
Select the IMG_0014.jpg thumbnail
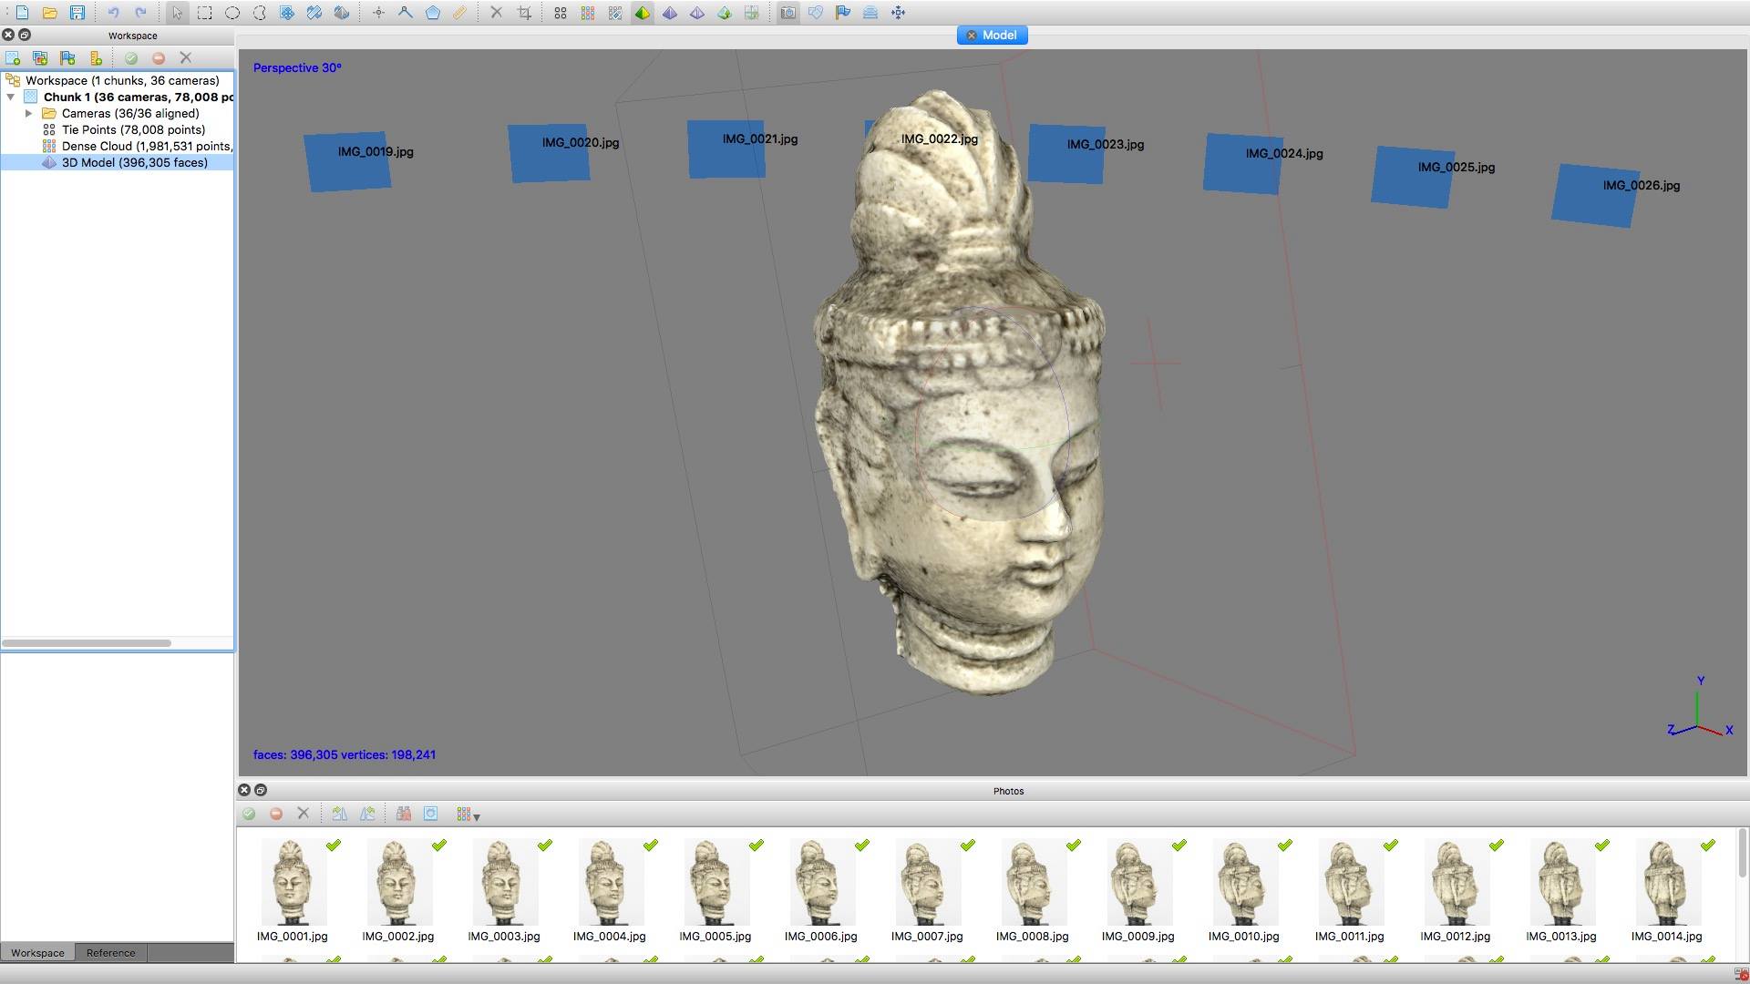(1667, 890)
